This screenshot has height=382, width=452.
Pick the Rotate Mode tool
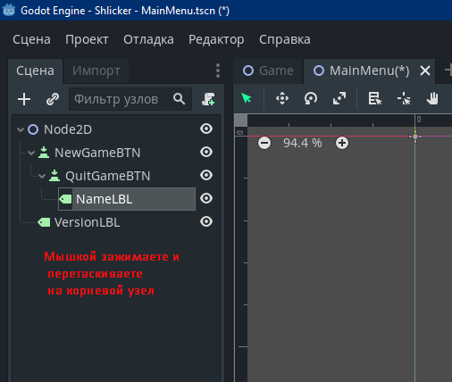(x=311, y=98)
